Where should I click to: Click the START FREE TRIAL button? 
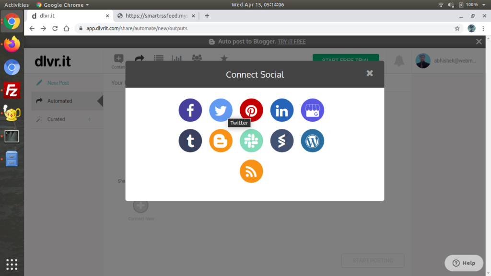(346, 58)
